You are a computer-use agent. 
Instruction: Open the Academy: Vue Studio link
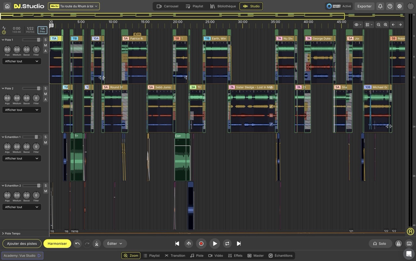(x=22, y=255)
